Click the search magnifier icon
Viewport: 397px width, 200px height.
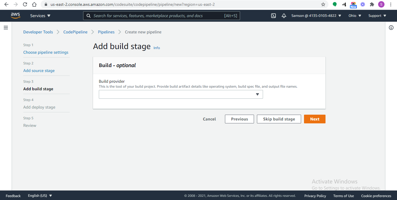click(x=89, y=15)
